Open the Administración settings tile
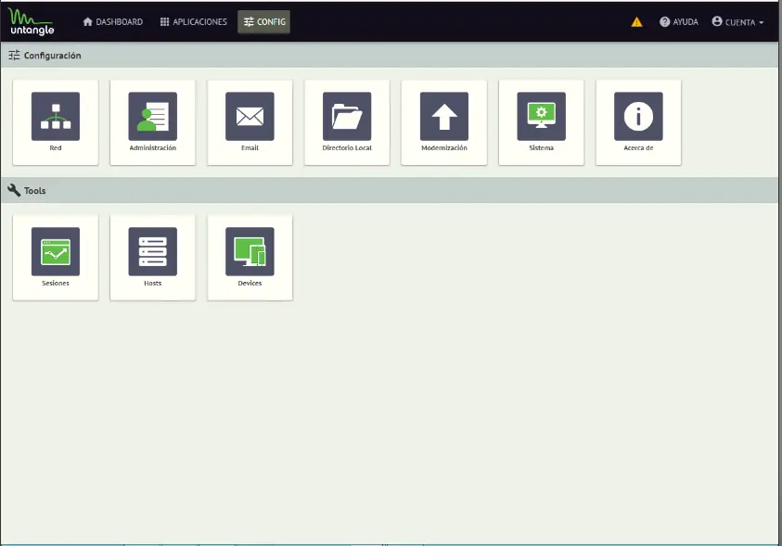The image size is (782, 546). tap(153, 122)
